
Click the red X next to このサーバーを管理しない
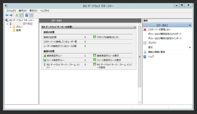[x=145, y=29]
